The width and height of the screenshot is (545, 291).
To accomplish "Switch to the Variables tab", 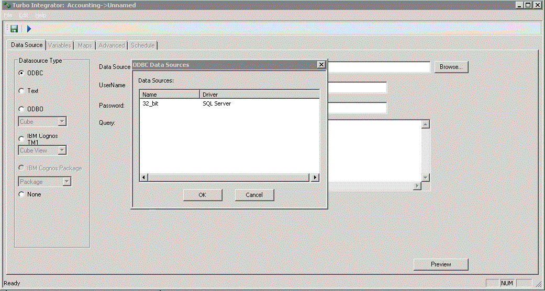I will [x=60, y=45].
